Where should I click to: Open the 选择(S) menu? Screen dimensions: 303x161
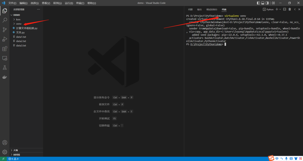[35, 3]
